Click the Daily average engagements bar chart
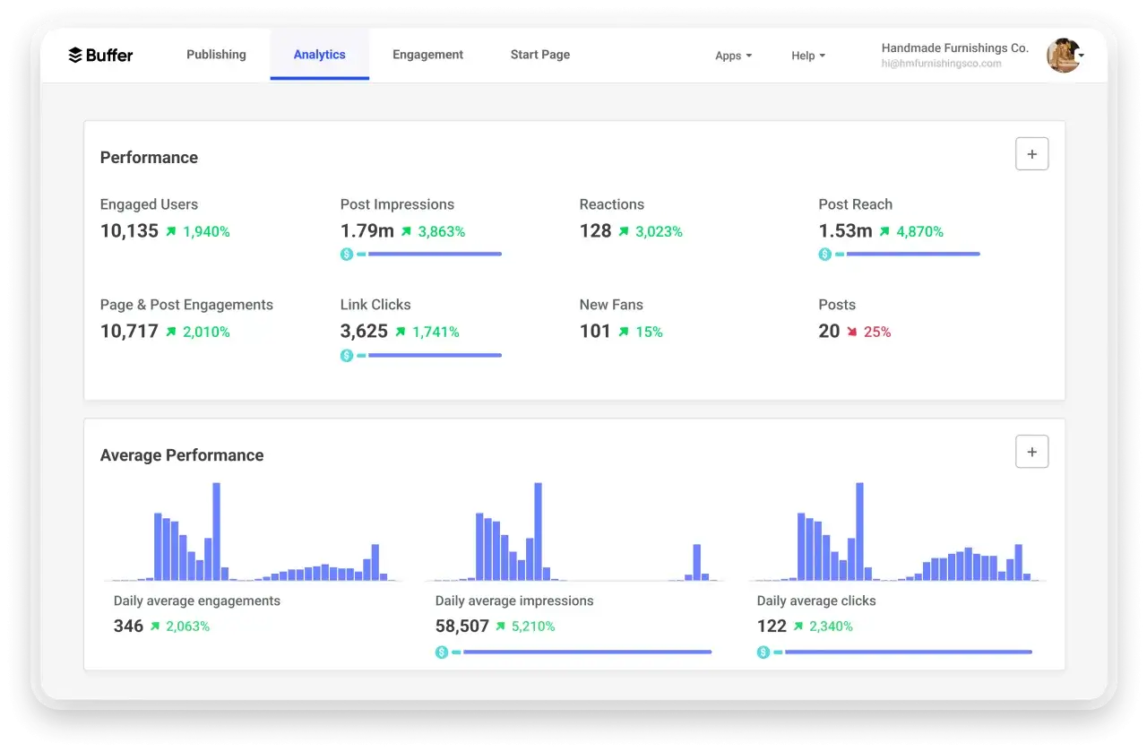This screenshot has height=752, width=1147. 251,532
